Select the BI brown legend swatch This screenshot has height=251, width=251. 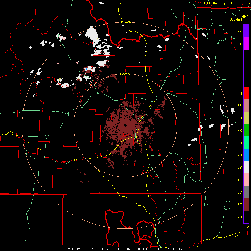[x=246, y=205]
